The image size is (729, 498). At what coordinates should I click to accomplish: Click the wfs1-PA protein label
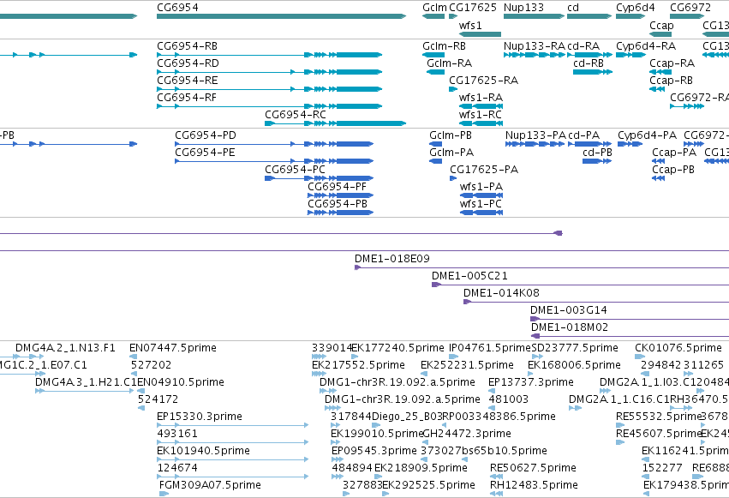(481, 187)
